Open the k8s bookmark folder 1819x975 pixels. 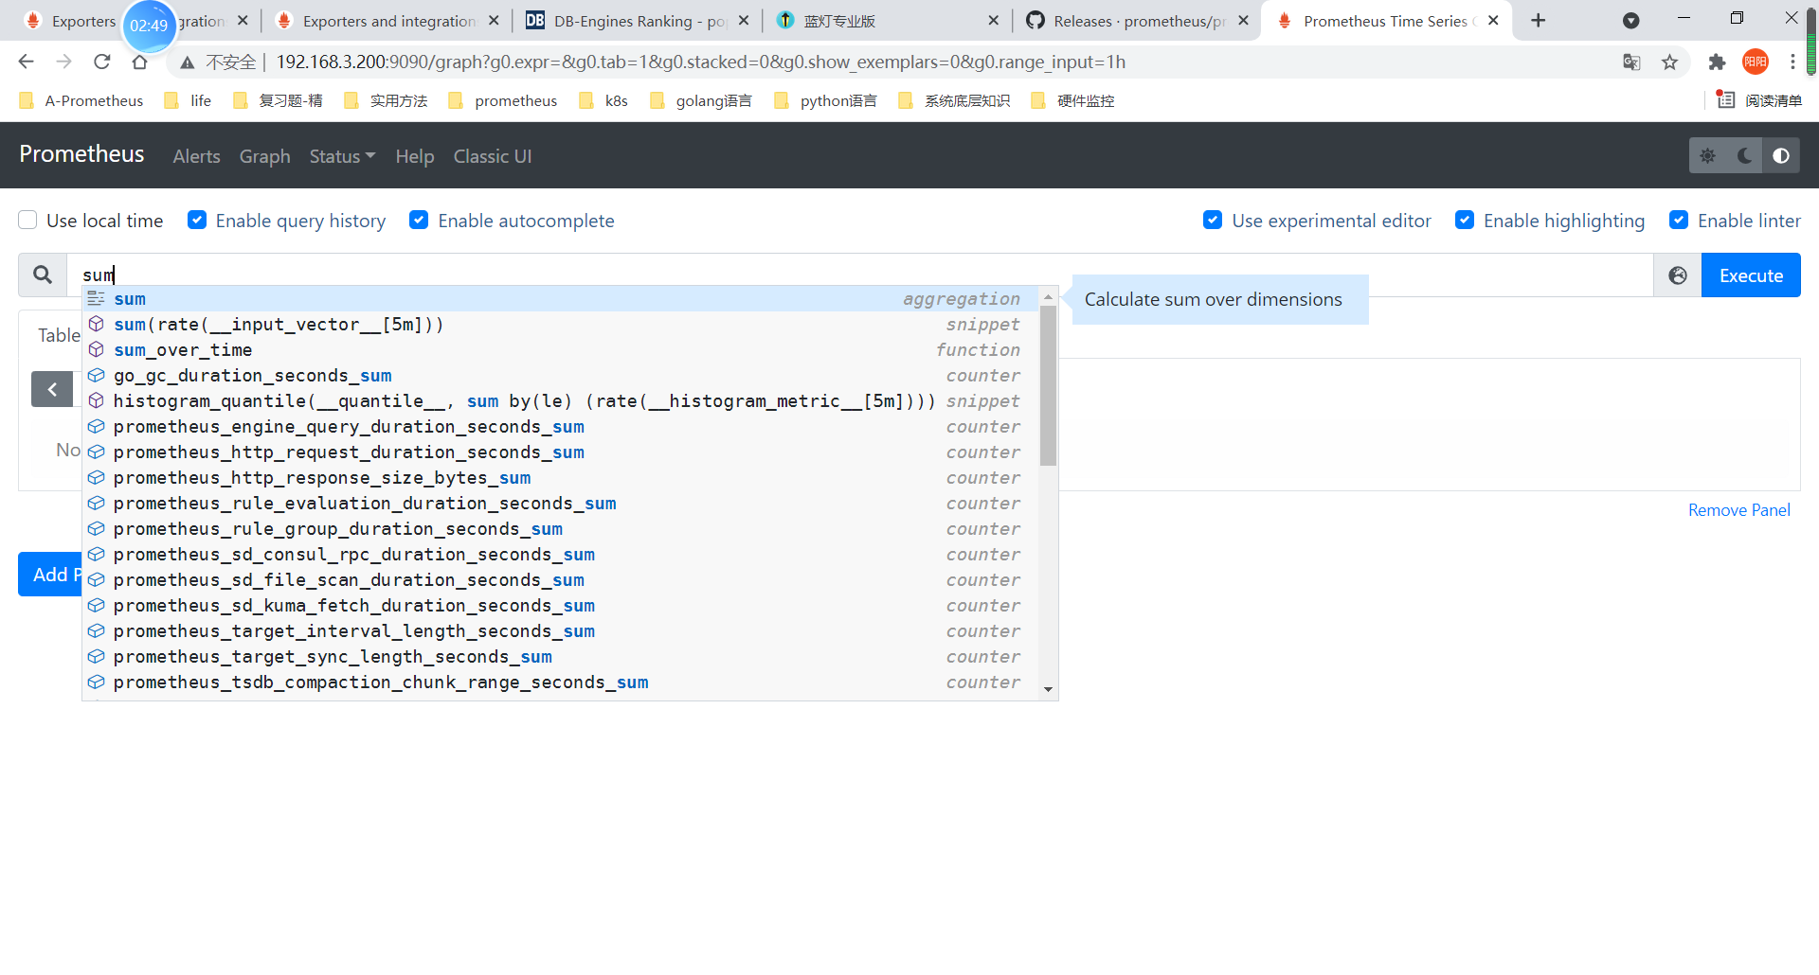[x=603, y=100]
